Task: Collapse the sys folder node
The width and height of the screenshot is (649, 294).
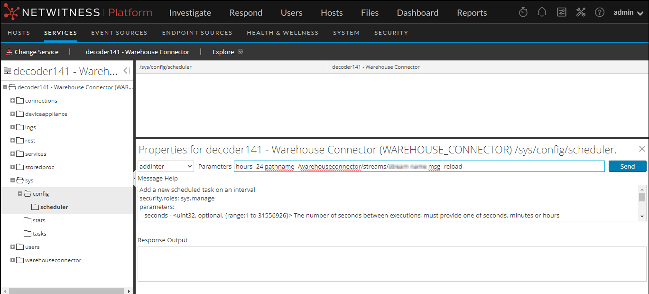Action: 13,180
